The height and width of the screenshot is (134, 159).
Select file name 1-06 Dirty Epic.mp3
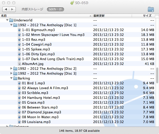click(x=39, y=54)
